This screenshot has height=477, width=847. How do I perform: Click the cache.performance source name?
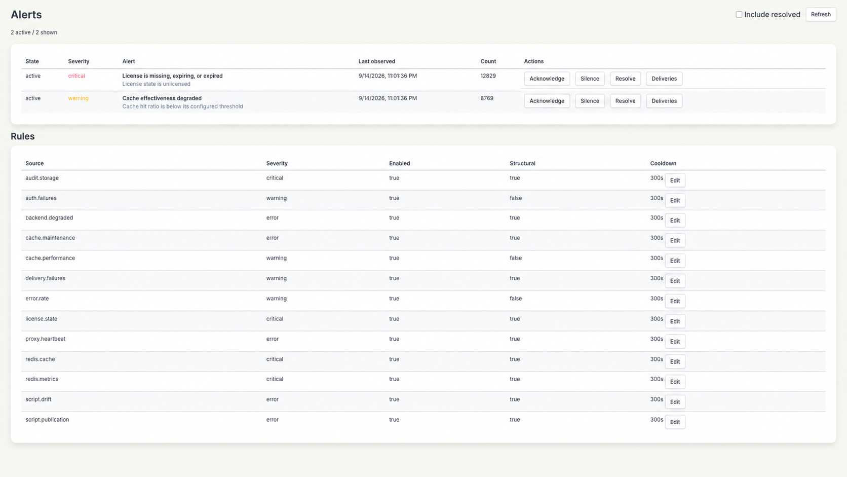50,258
